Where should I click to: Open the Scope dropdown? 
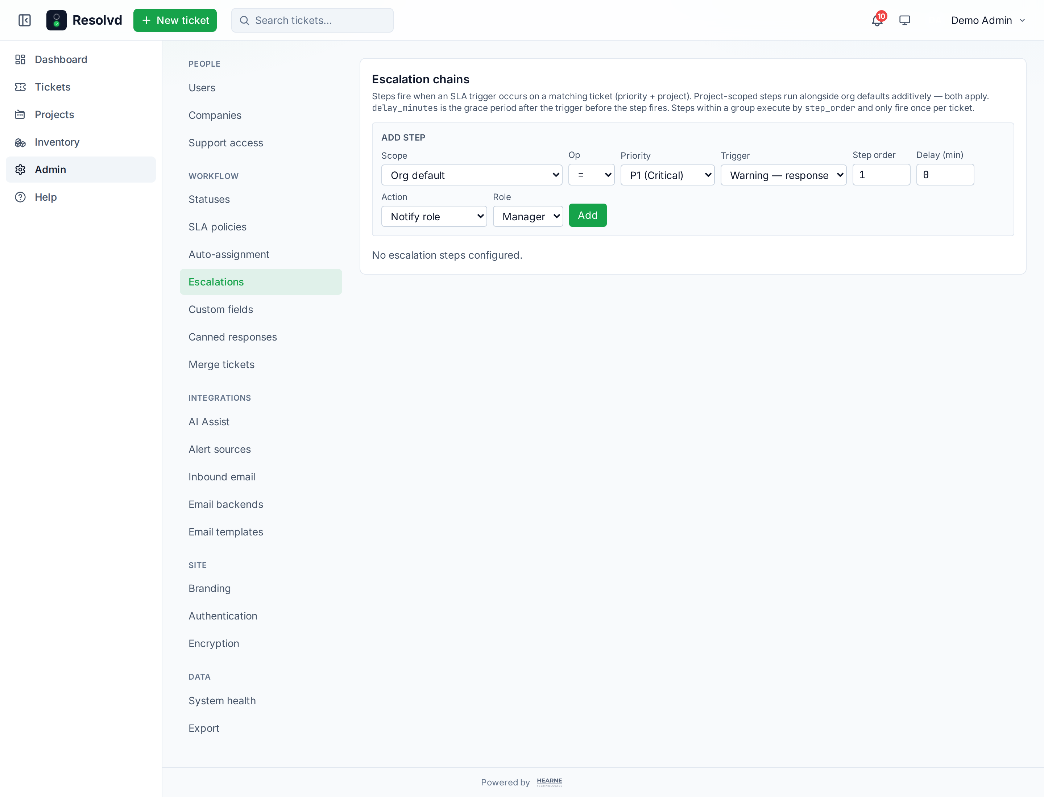point(472,175)
